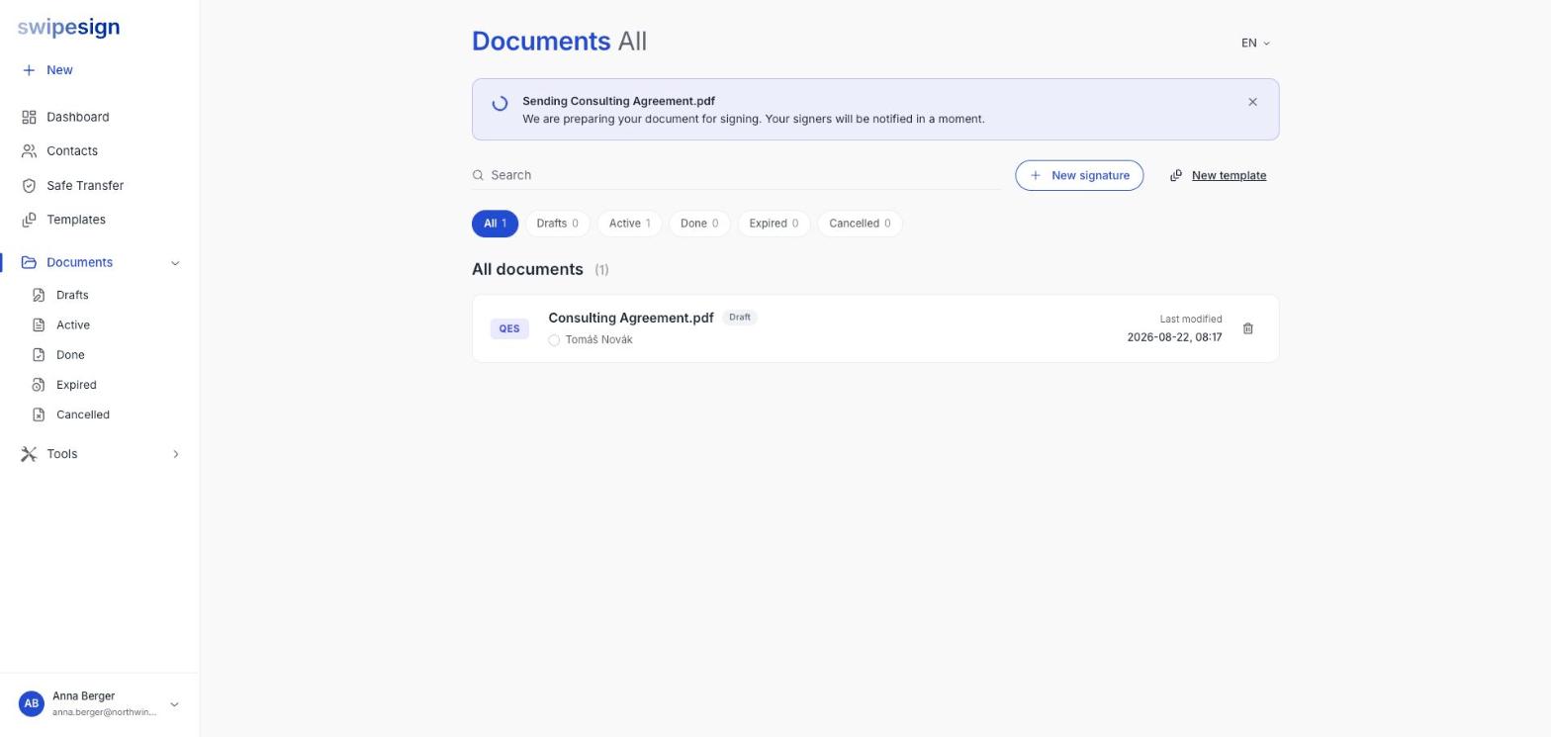This screenshot has height=737, width=1551.
Task: Click into the Search field
Action: (x=736, y=175)
